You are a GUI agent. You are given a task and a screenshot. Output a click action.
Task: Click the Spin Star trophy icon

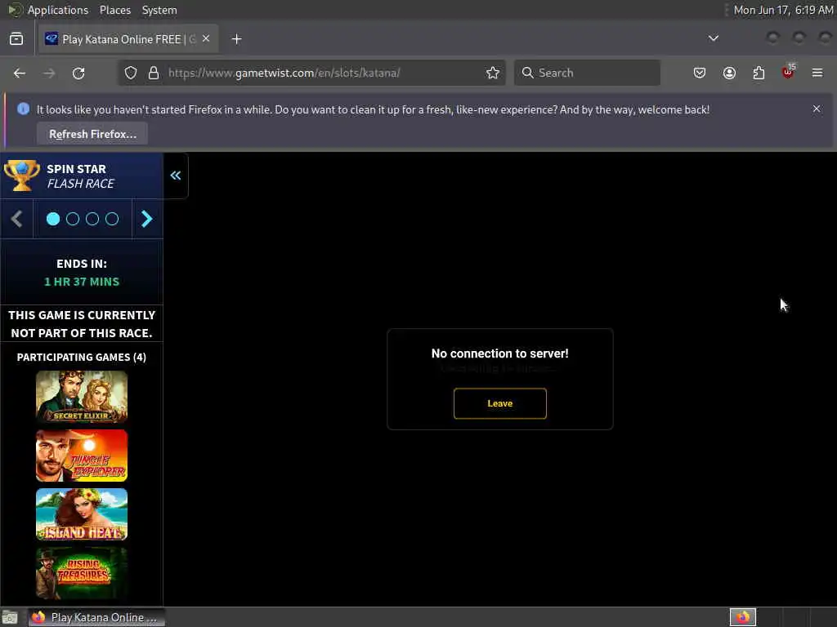(x=21, y=176)
